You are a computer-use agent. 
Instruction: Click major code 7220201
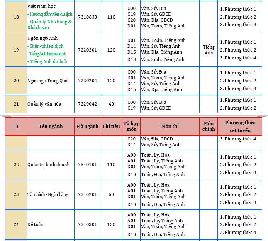tap(88, 50)
